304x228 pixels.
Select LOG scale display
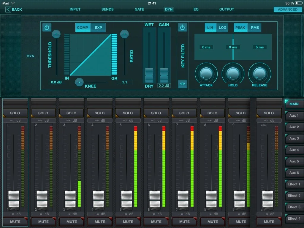click(x=222, y=27)
